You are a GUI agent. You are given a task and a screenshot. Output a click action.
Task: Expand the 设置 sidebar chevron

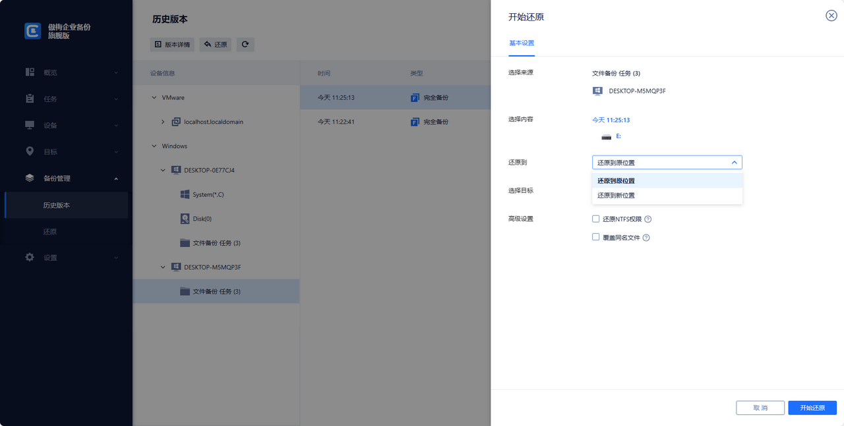click(115, 258)
